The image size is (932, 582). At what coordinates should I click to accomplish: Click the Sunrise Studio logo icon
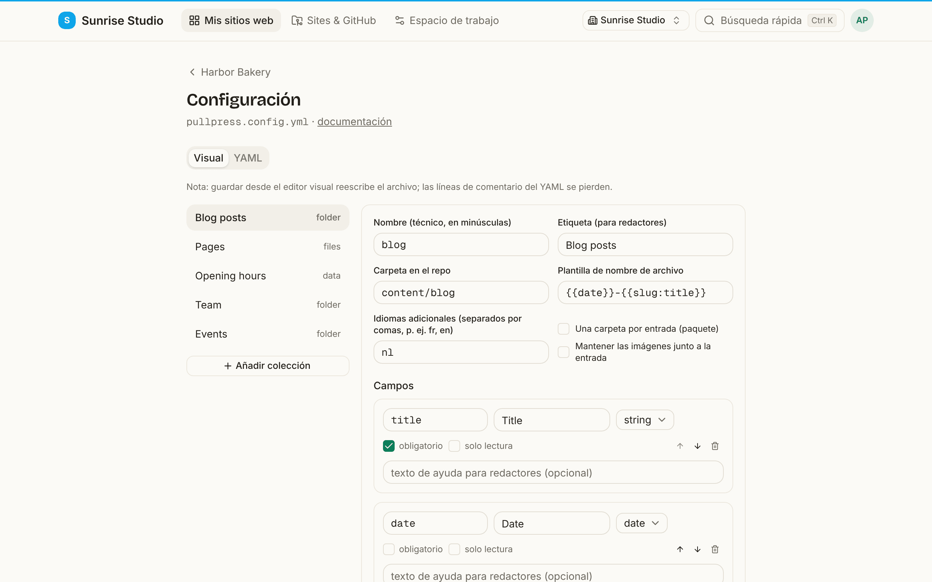point(67,20)
